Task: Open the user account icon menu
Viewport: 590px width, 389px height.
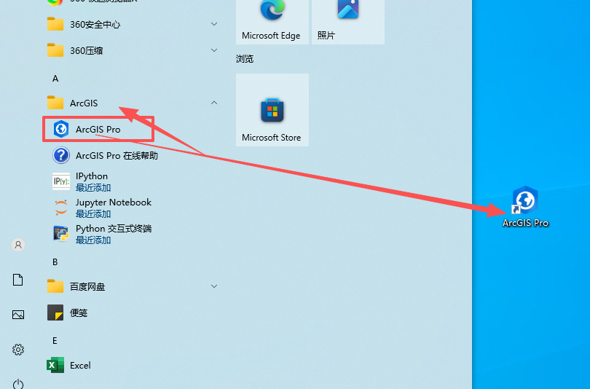Action: (18, 245)
